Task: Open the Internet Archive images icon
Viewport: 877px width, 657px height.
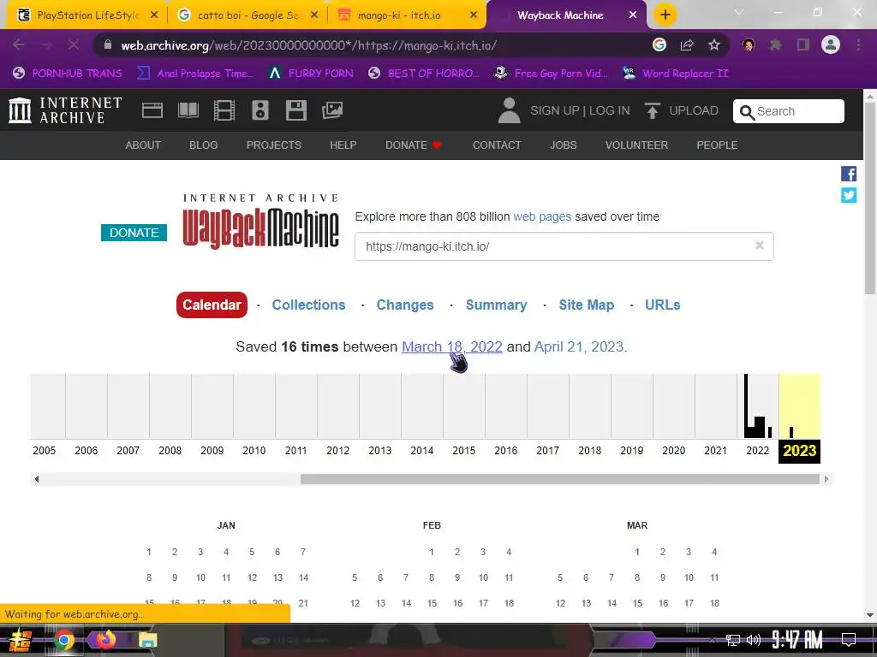Action: [332, 110]
